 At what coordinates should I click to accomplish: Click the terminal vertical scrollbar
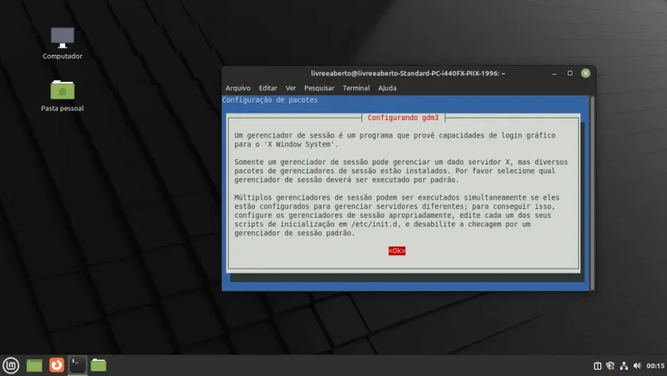pos(592,193)
